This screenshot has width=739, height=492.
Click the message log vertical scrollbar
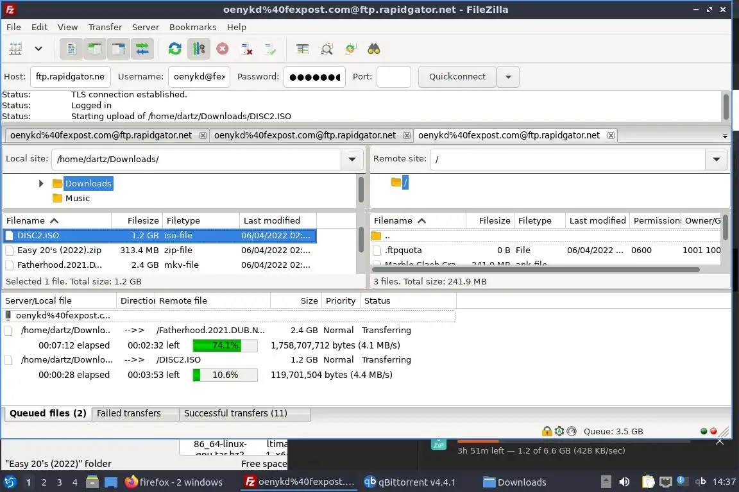(726, 106)
